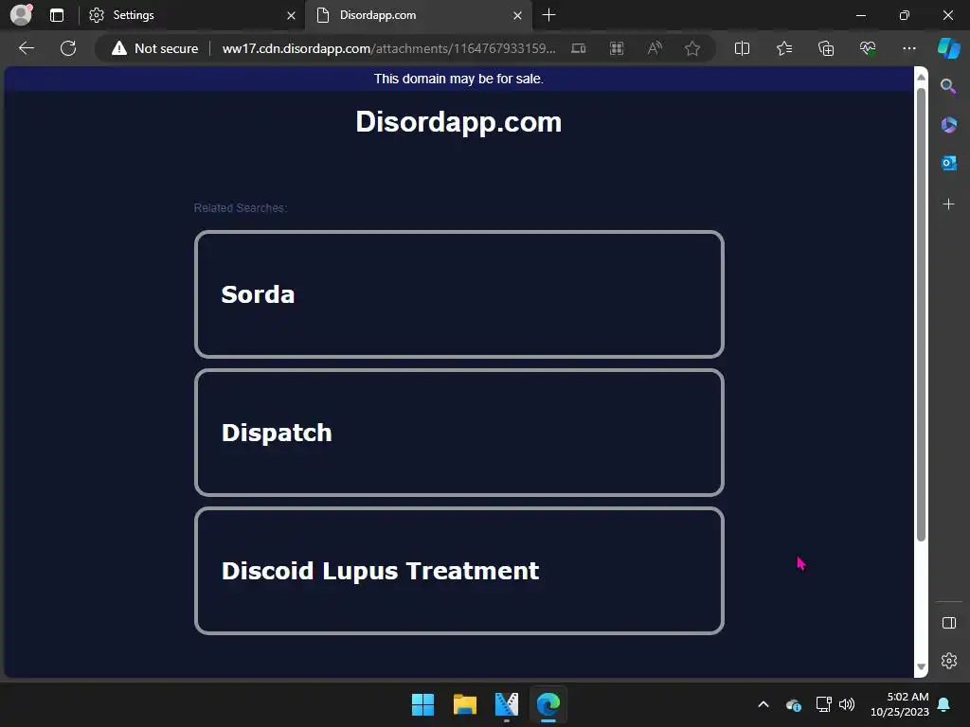The image size is (970, 727).
Task: Restore down the Edge window
Action: point(905,15)
